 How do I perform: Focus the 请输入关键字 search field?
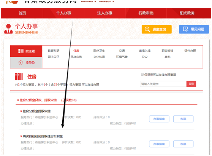[x=163, y=84]
